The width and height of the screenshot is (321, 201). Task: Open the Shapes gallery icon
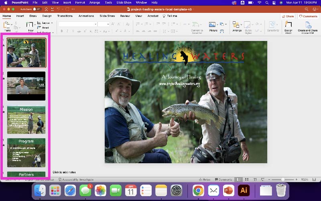click(x=222, y=24)
